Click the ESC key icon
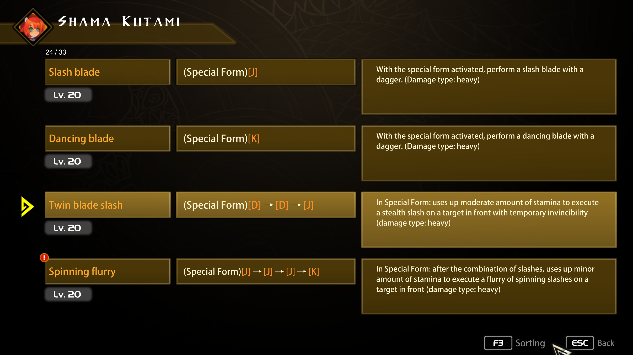This screenshot has height=355, width=633. tap(580, 343)
